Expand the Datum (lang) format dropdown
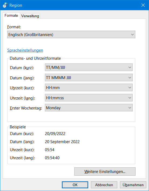 (x=88, y=77)
